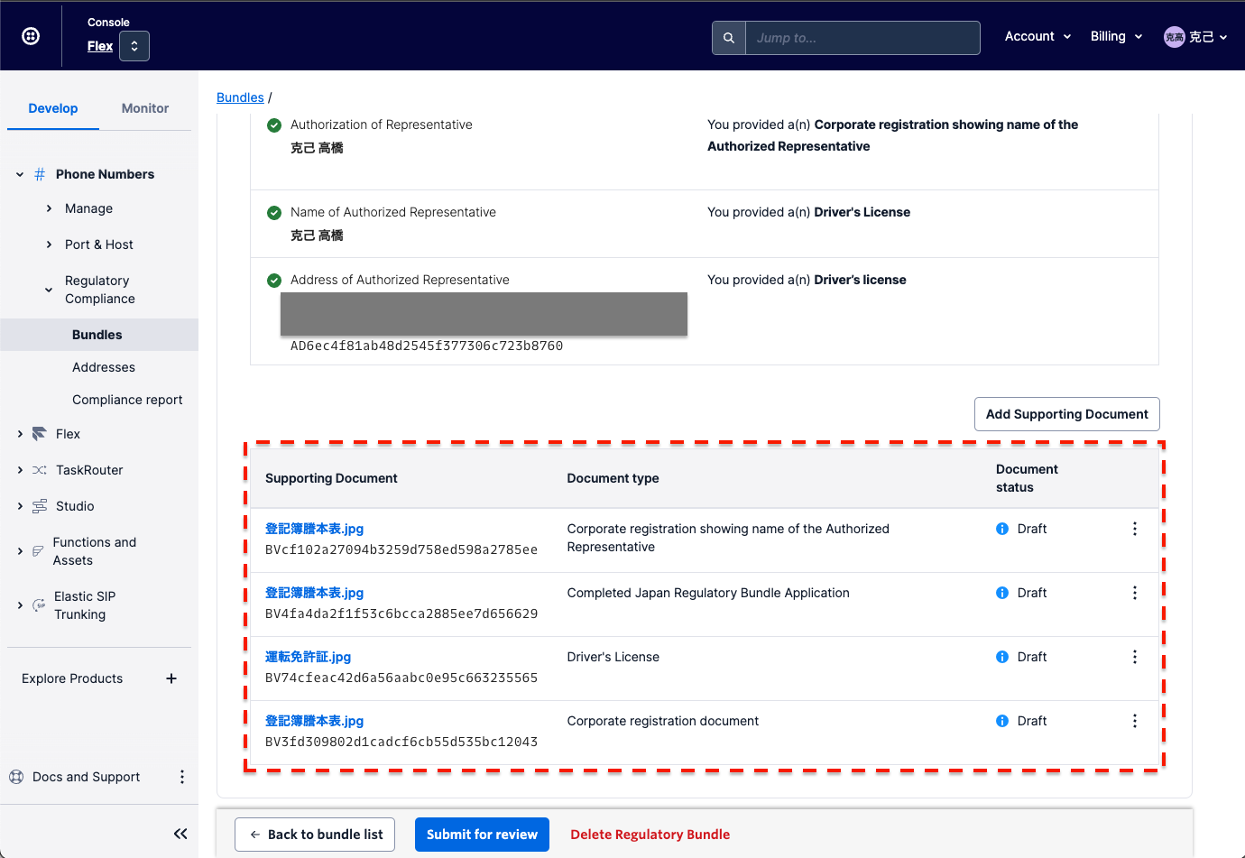The height and width of the screenshot is (858, 1245).
Task: Open Docs and Support
Action: [x=86, y=777]
